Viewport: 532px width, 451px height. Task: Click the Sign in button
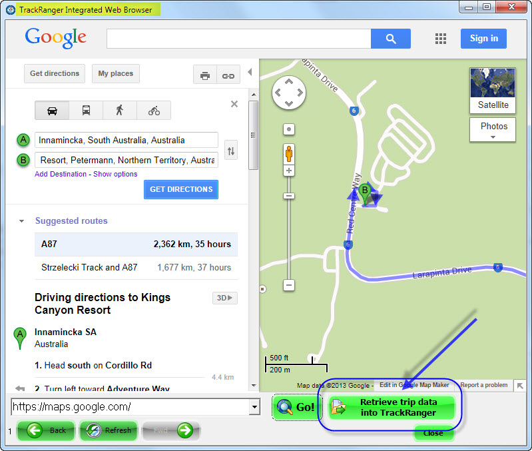tap(483, 39)
